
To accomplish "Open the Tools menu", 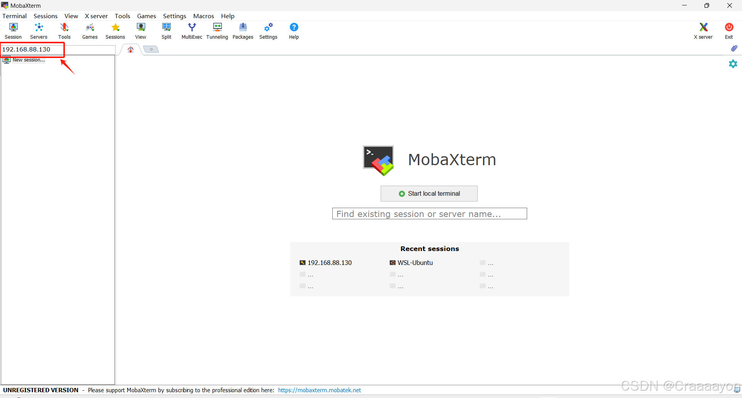I will pyautogui.click(x=123, y=16).
